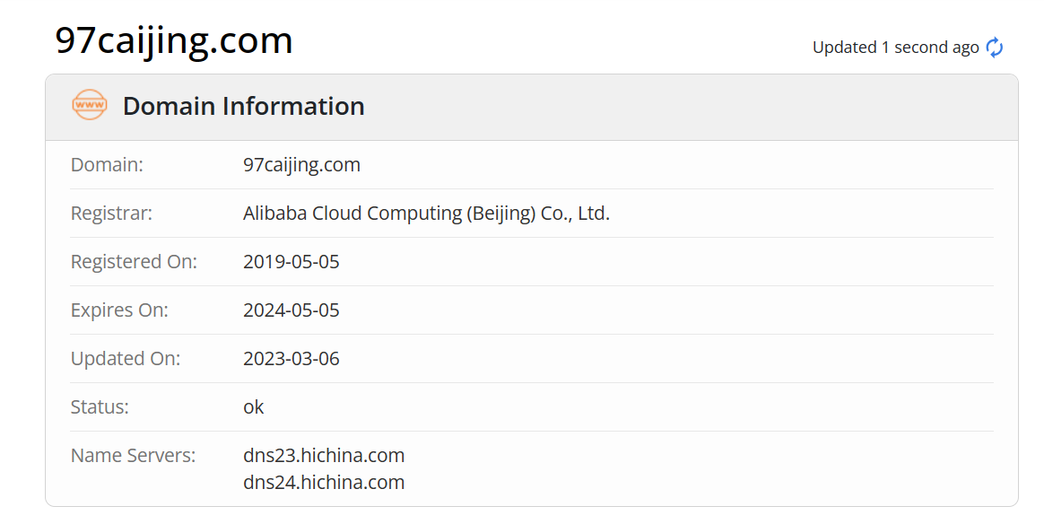The width and height of the screenshot is (1044, 524).
Task: Click the Name Servers label
Action: (133, 455)
